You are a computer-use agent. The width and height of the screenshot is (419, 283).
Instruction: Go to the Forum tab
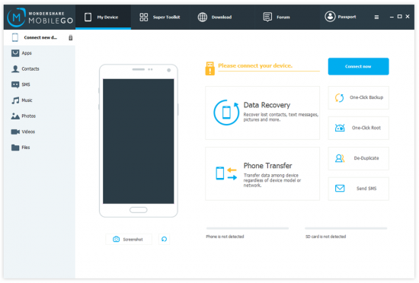(277, 17)
